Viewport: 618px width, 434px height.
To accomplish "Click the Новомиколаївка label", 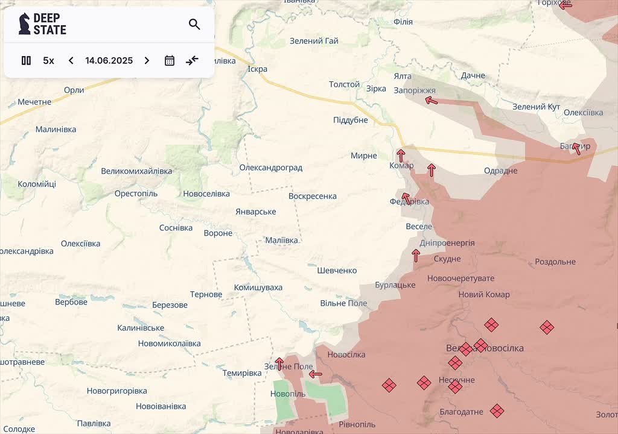I will (x=169, y=344).
